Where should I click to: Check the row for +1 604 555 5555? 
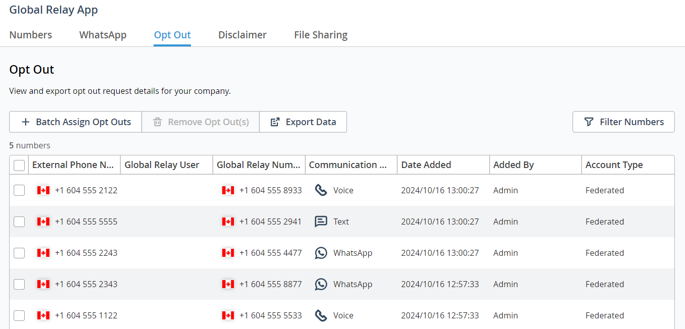19,222
